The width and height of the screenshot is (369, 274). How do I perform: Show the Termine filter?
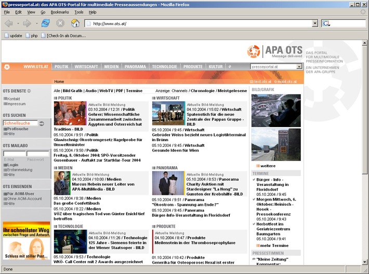point(134,91)
